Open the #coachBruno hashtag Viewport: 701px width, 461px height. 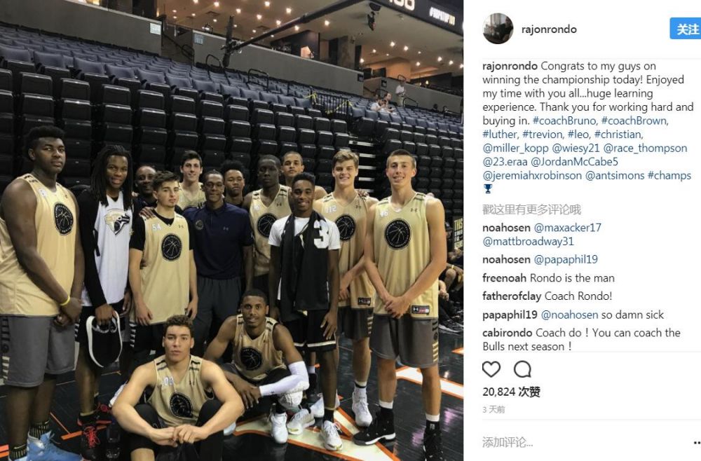564,121
